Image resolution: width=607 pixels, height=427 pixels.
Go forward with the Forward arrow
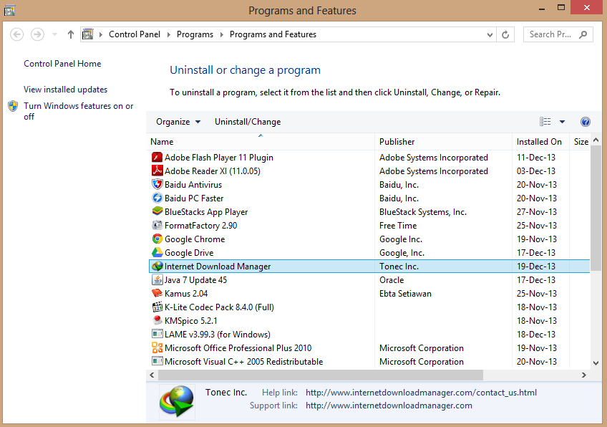(37, 34)
